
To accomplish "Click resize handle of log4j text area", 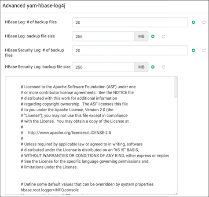I will (x=176, y=193).
